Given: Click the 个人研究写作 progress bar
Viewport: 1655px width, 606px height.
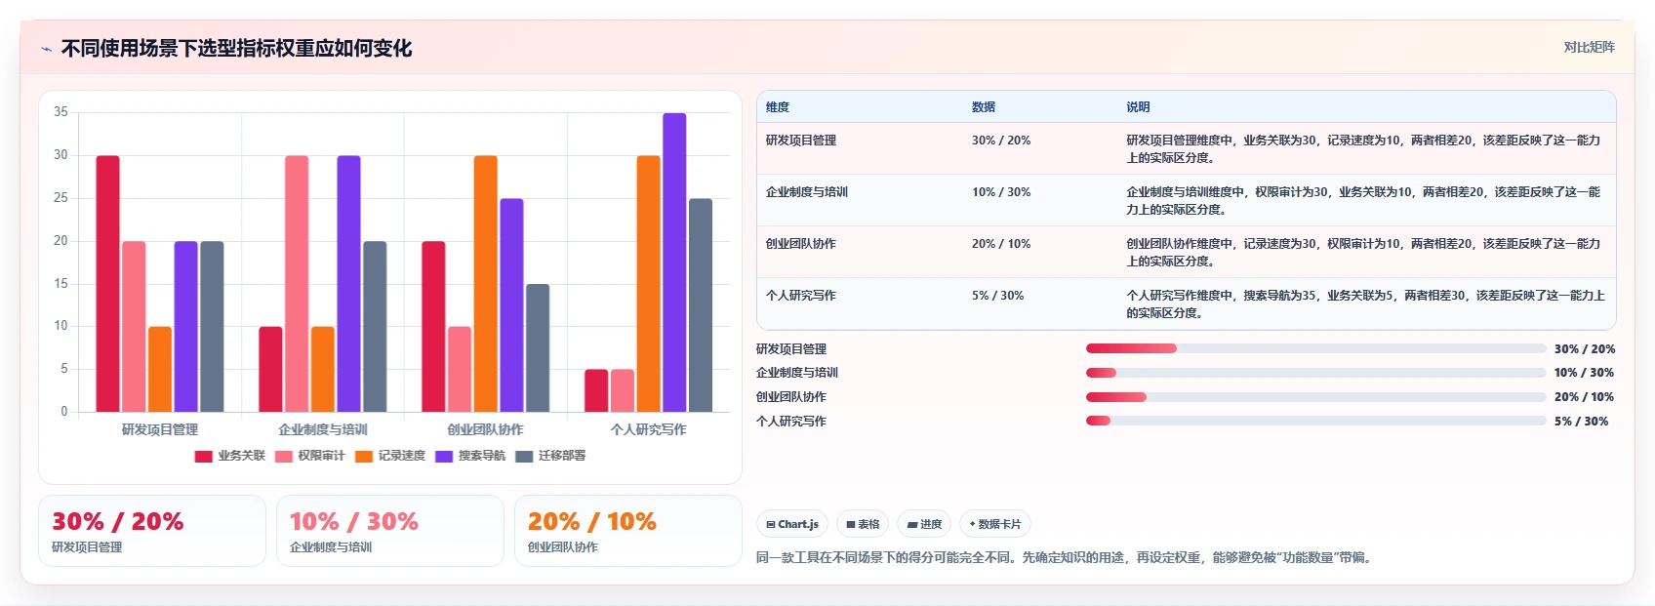Looking at the screenshot, I should point(1316,422).
